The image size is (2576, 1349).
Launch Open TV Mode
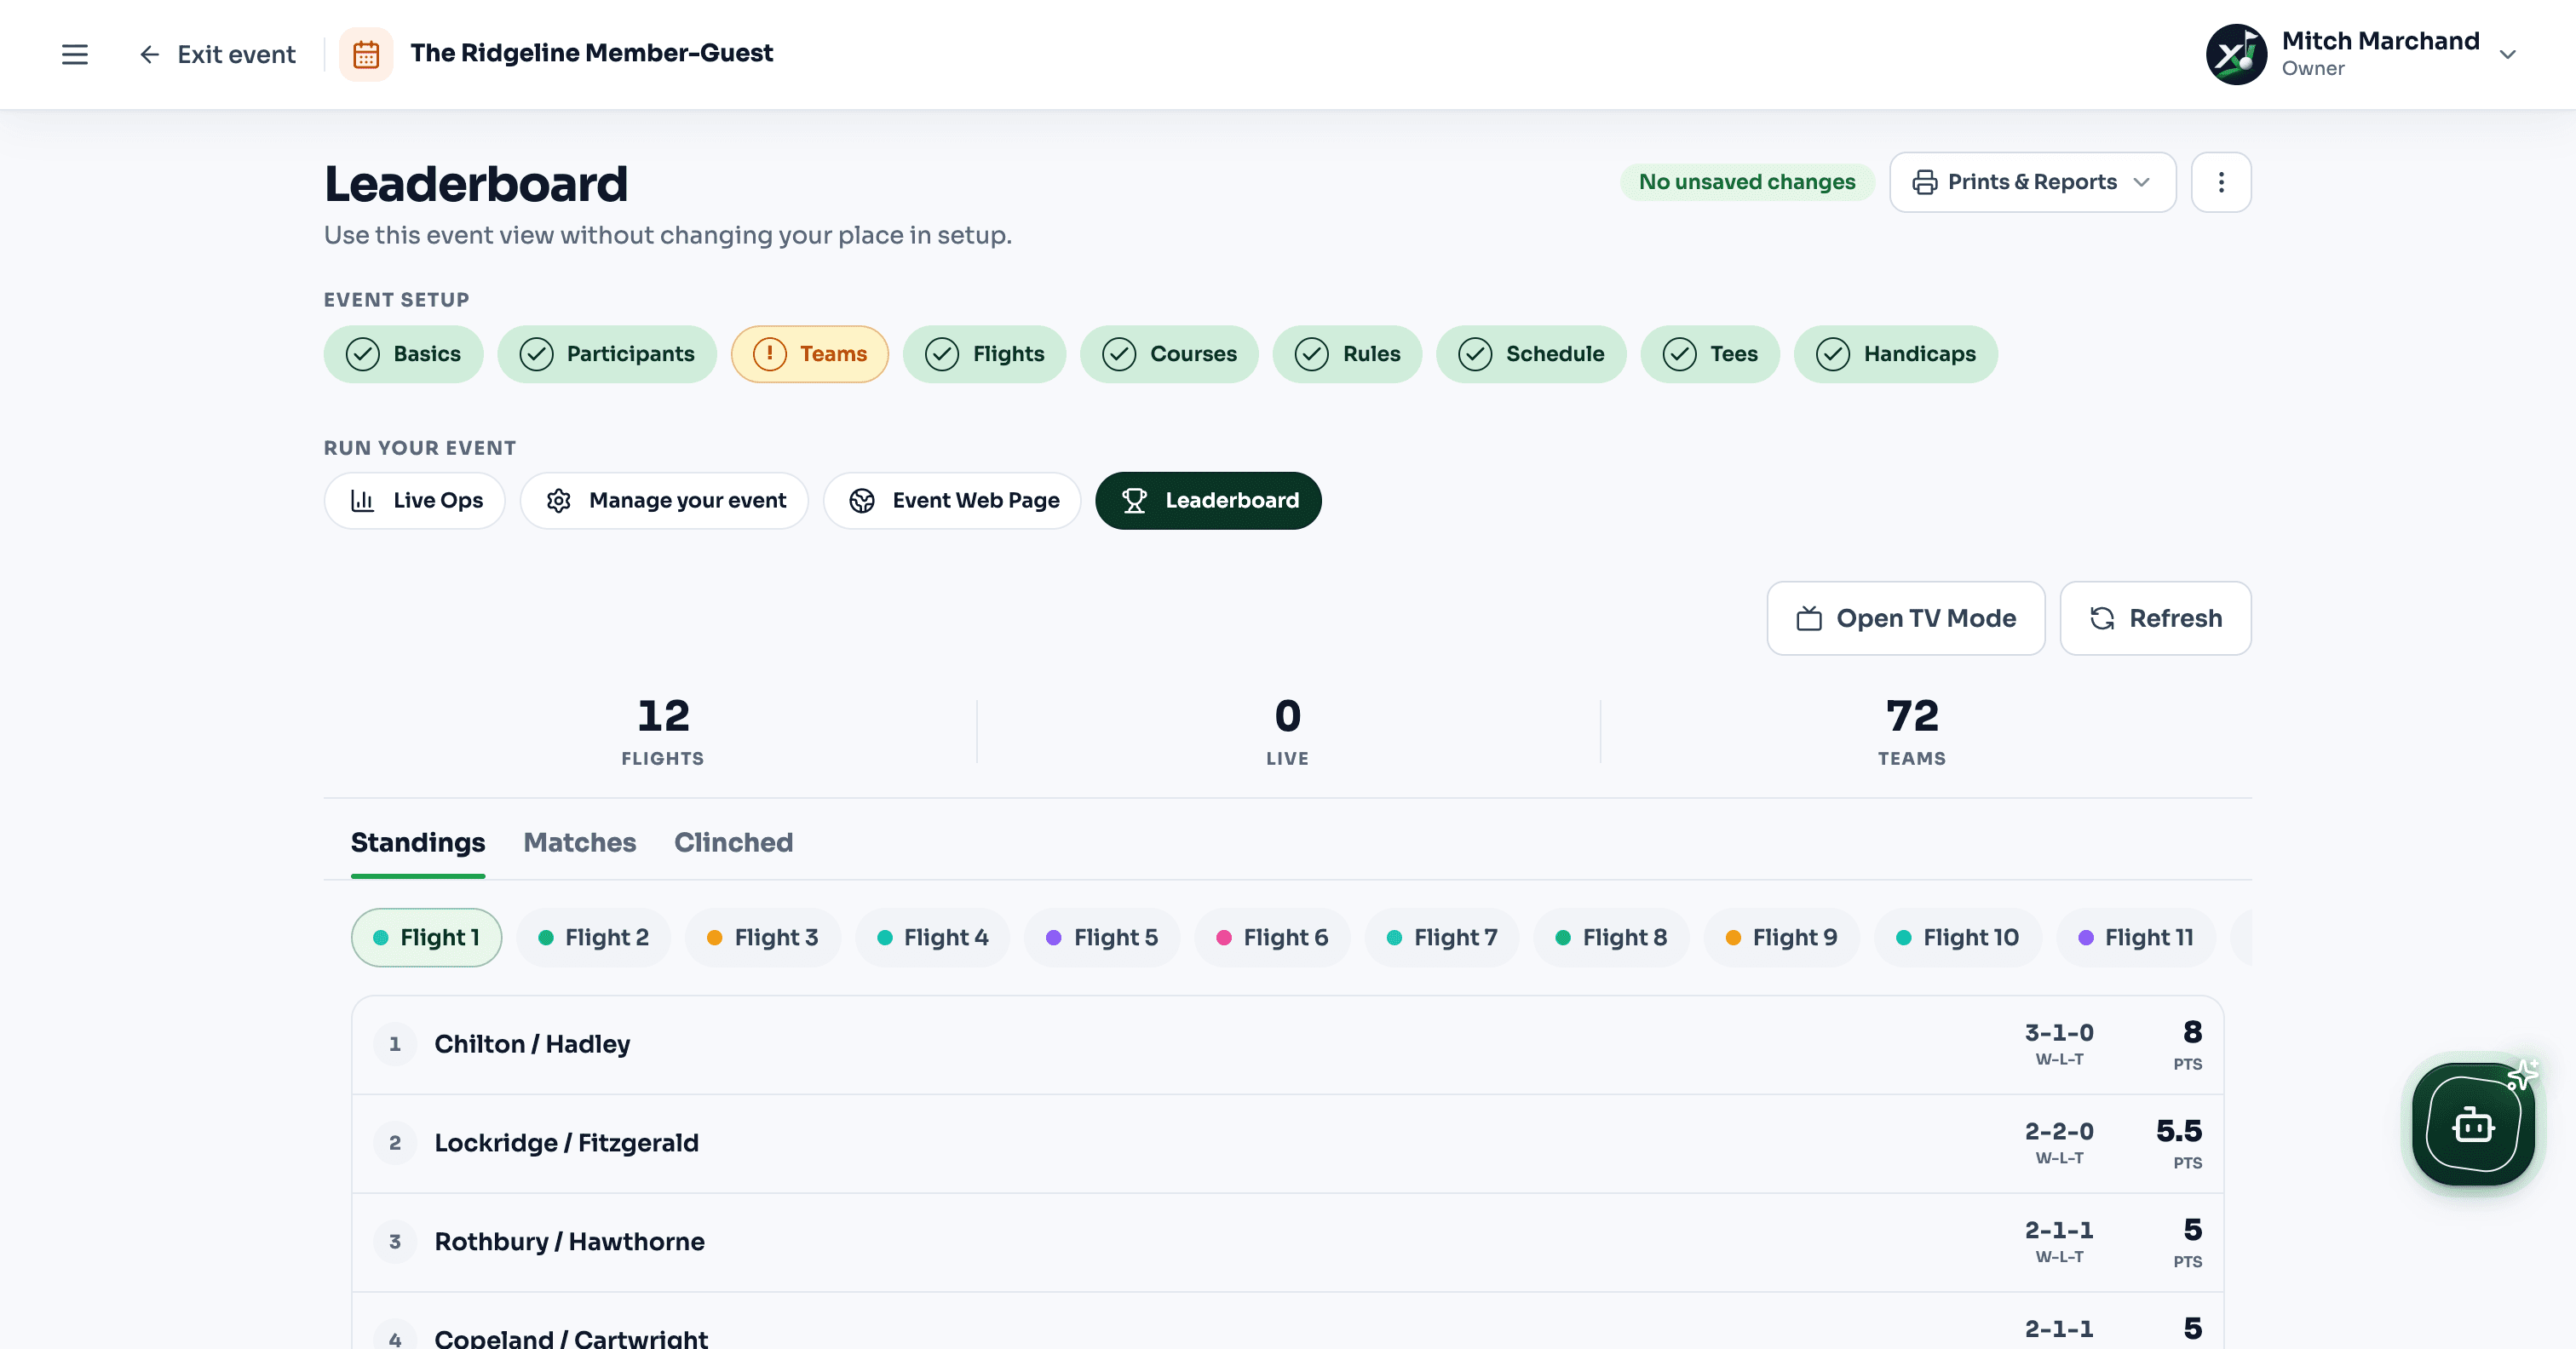pos(1906,618)
